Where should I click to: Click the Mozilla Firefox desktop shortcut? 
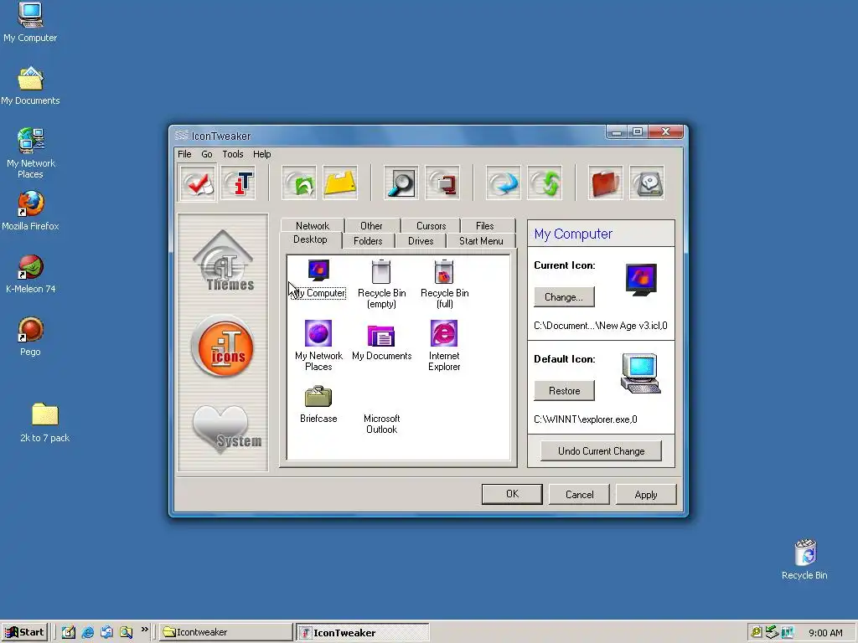coord(30,210)
